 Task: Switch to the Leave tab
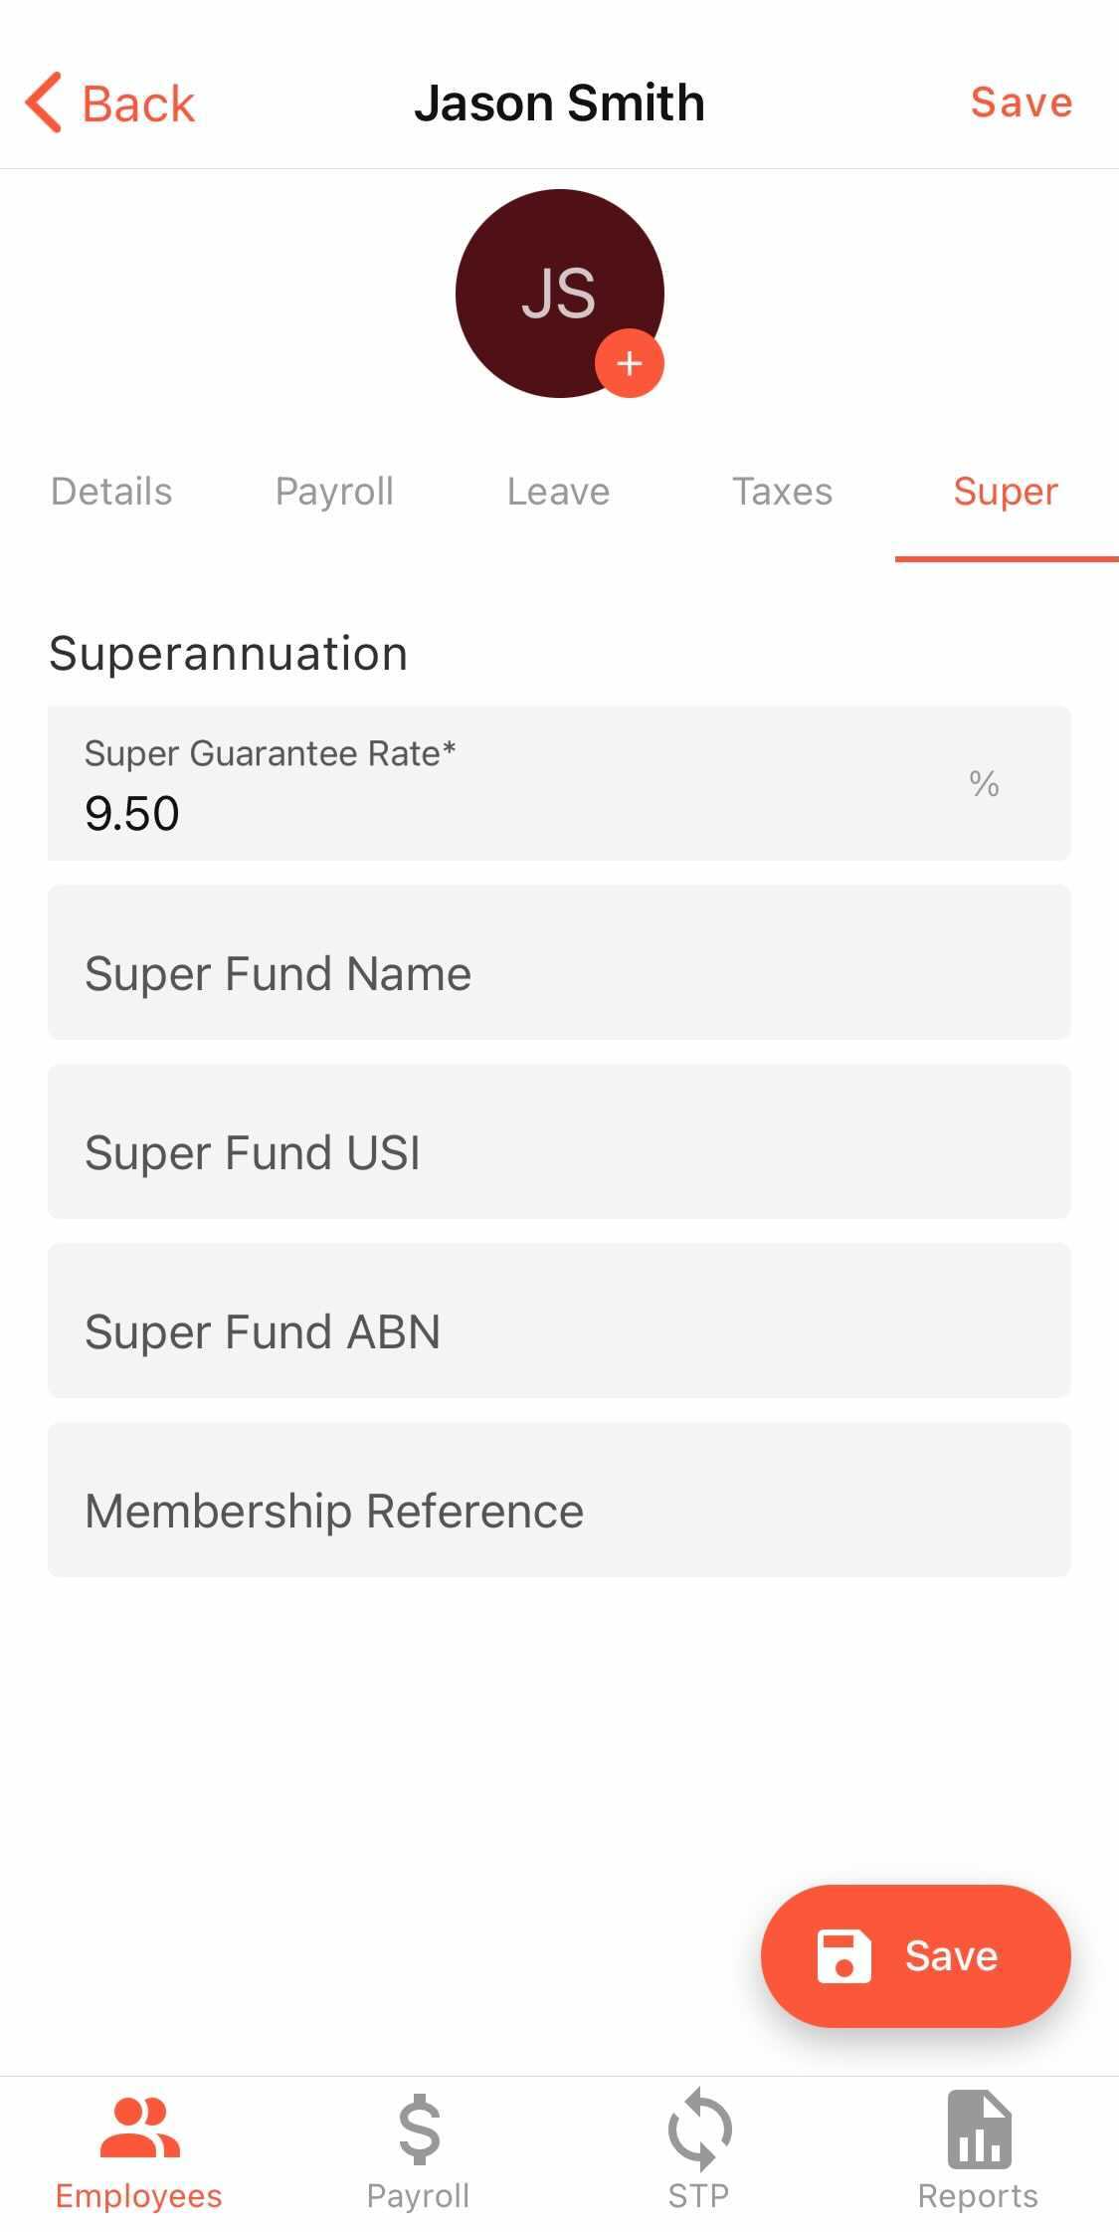click(x=558, y=492)
